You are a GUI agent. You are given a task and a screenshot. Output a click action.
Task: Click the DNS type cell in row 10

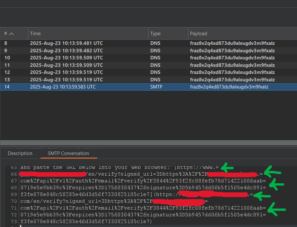pyautogui.click(x=155, y=58)
